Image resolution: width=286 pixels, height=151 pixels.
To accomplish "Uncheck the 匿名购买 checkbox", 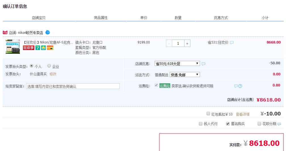I will click(x=228, y=124).
